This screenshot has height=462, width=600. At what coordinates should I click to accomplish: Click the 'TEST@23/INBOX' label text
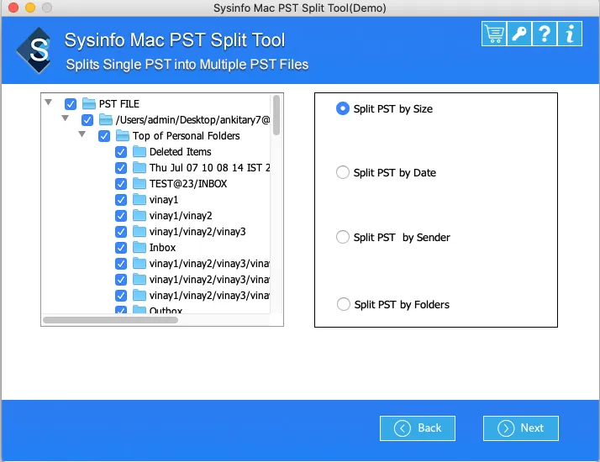click(188, 184)
